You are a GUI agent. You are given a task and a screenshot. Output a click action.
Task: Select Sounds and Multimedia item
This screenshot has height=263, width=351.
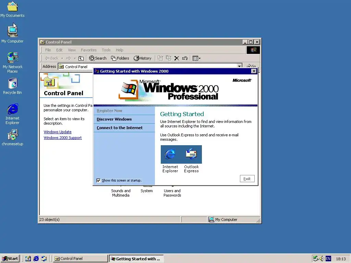[x=121, y=192]
